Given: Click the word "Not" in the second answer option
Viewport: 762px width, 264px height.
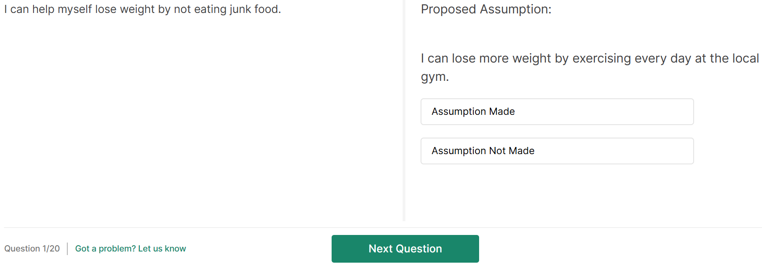Looking at the screenshot, I should tap(497, 151).
